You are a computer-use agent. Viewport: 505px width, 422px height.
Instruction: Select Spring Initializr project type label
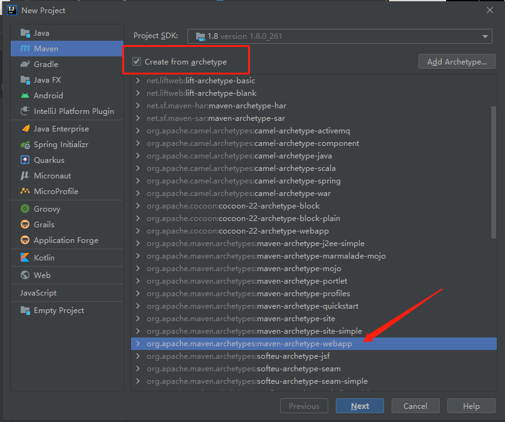[61, 145]
